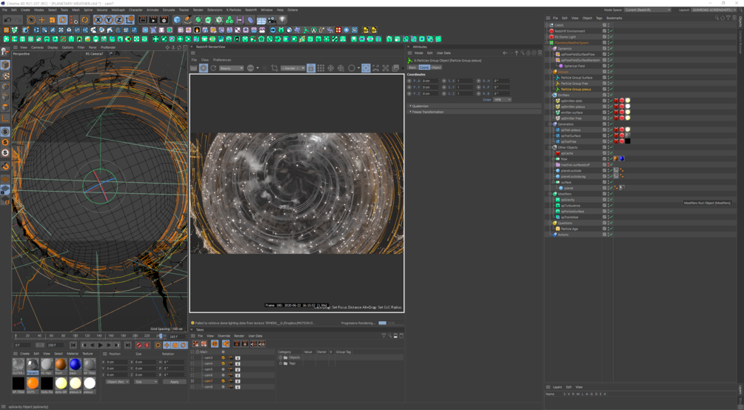
Task: Select the Move tool in top toolbar
Action: coord(41,20)
